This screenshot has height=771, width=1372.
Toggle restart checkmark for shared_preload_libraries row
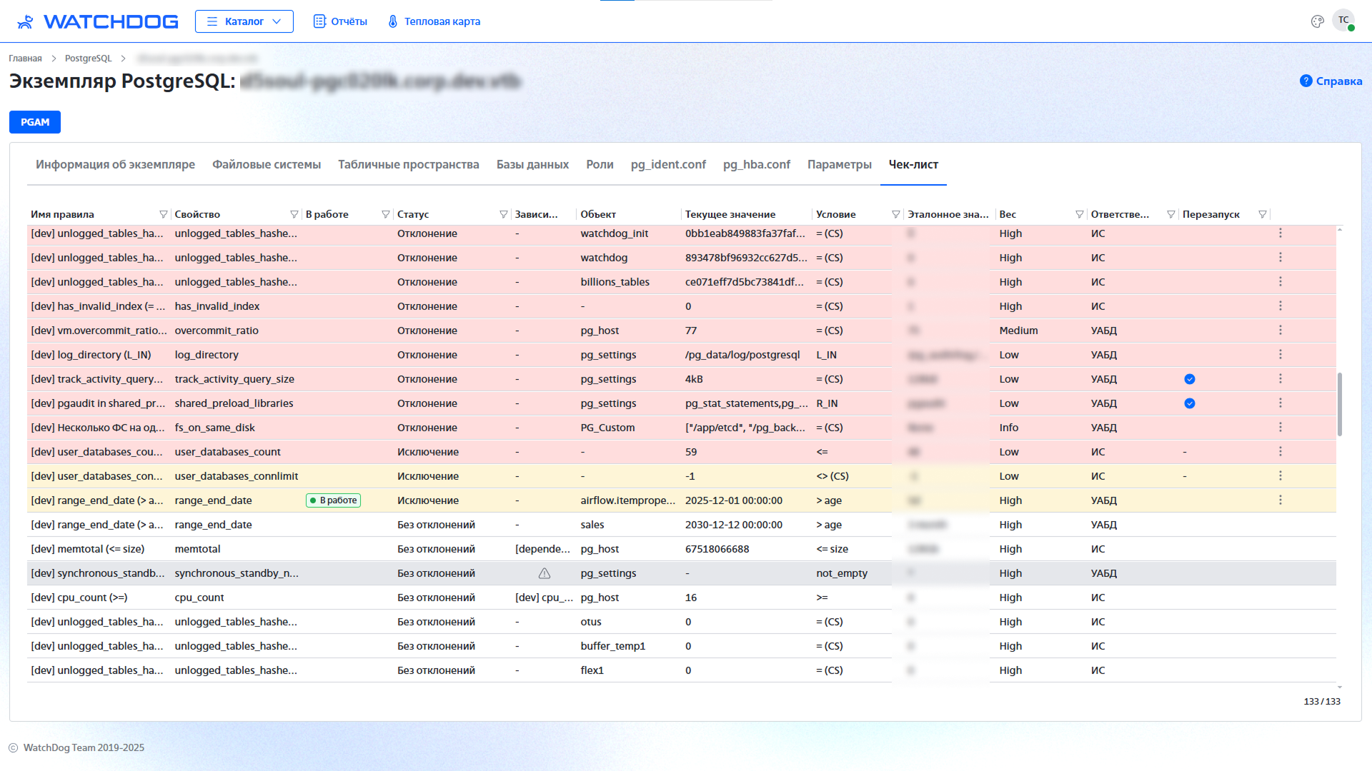click(x=1189, y=403)
